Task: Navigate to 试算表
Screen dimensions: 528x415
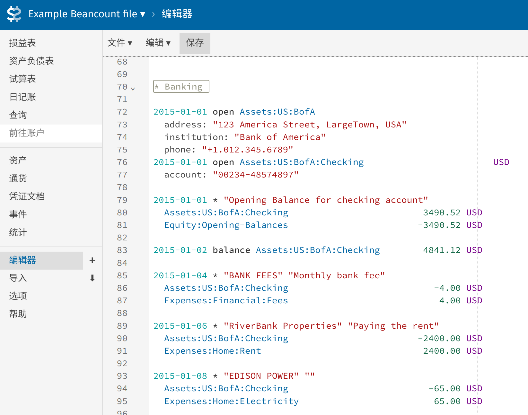Action: (22, 79)
